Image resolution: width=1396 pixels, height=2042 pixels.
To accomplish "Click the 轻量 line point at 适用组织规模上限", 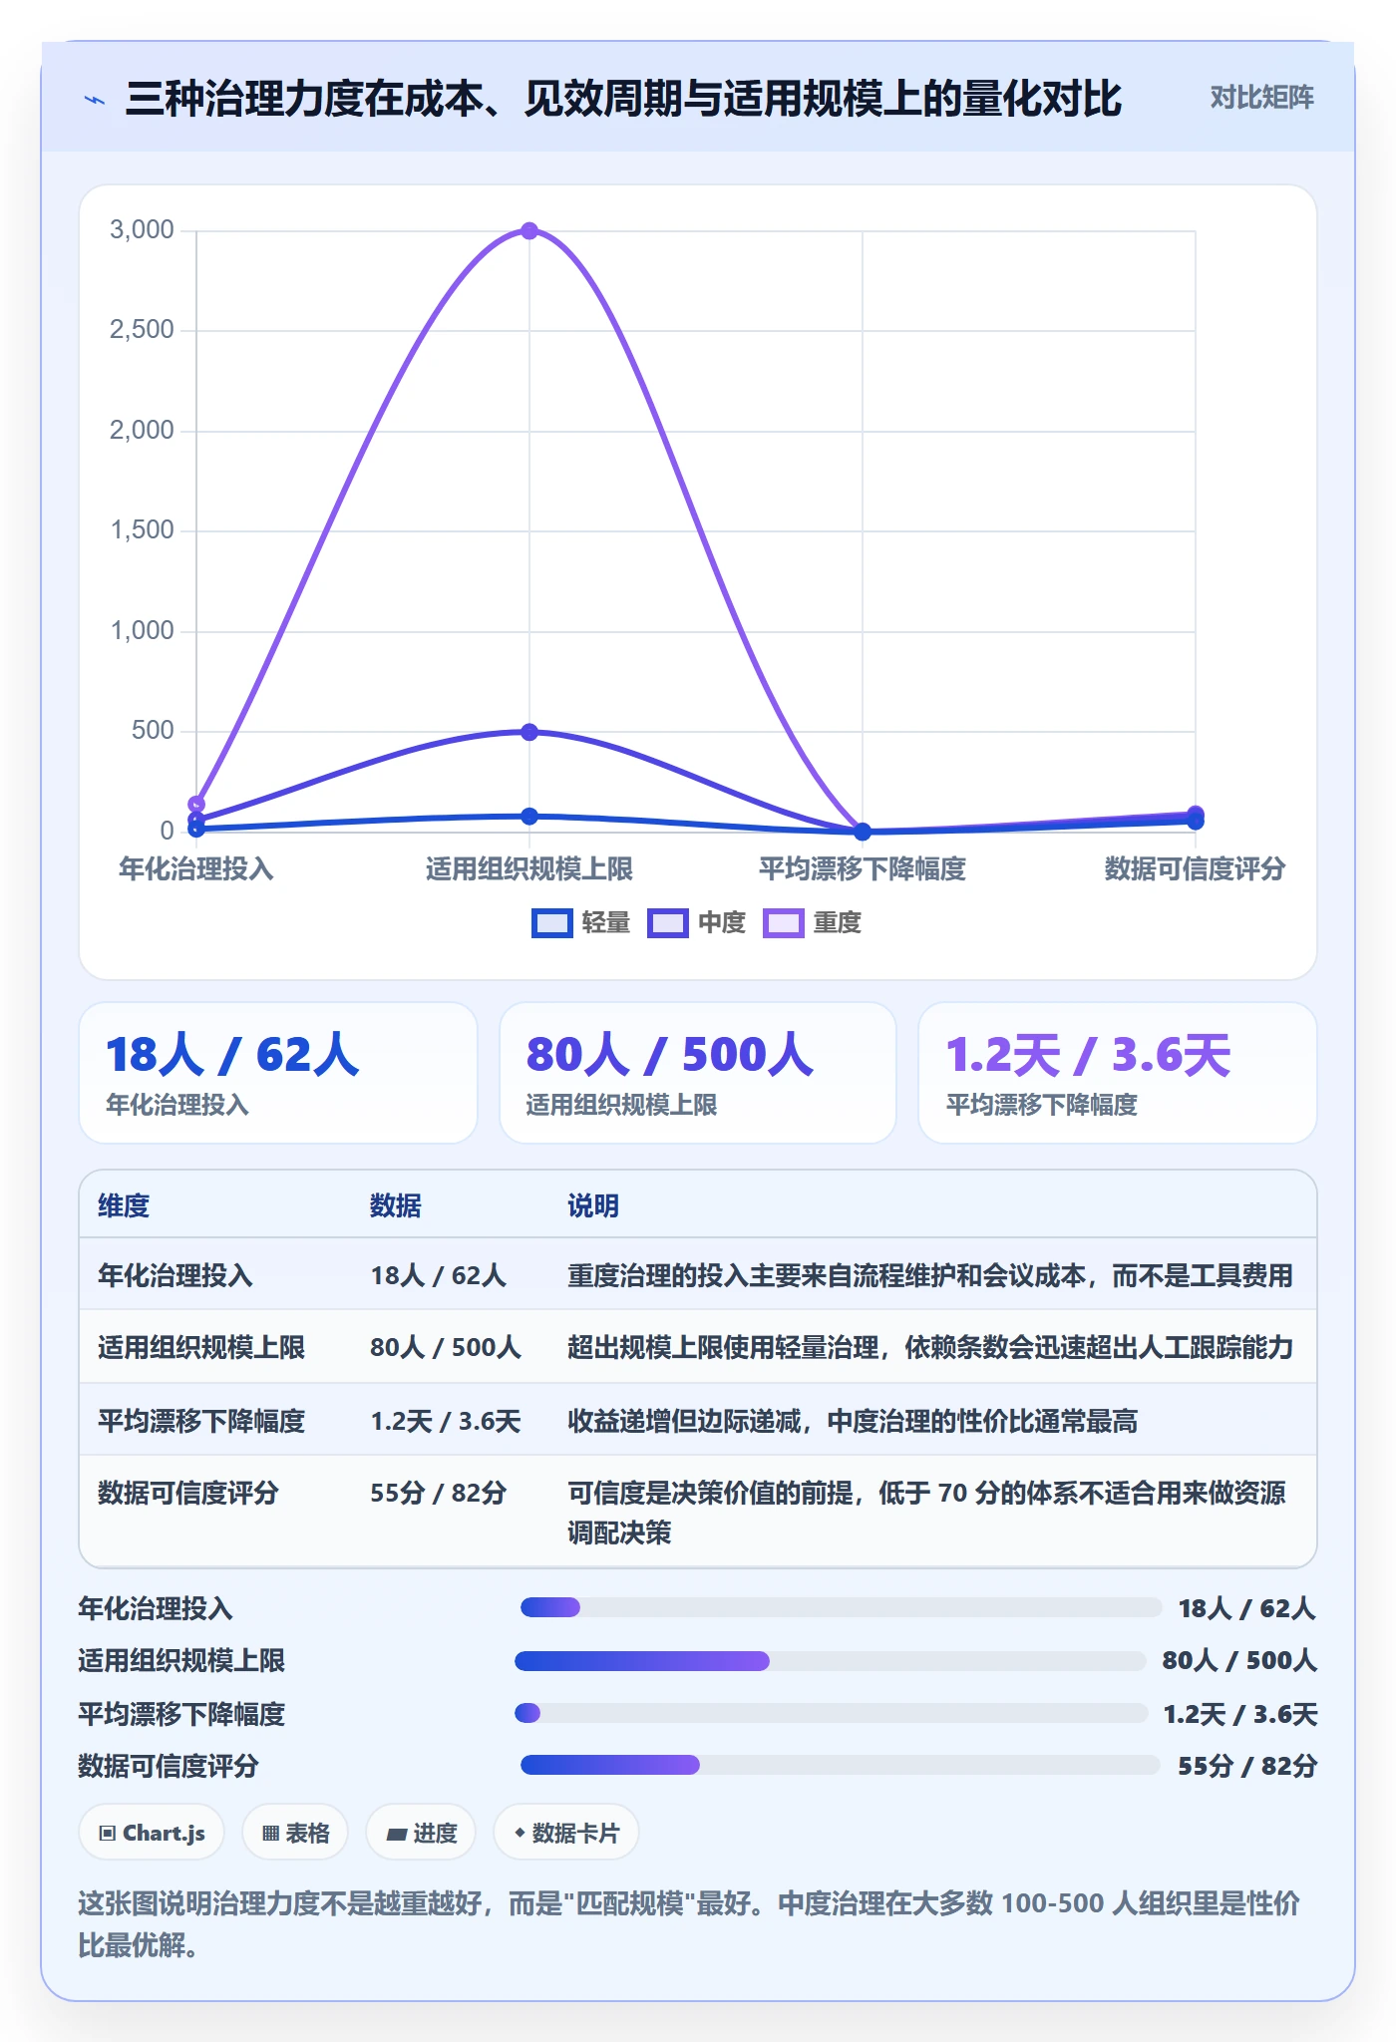I will [x=529, y=817].
